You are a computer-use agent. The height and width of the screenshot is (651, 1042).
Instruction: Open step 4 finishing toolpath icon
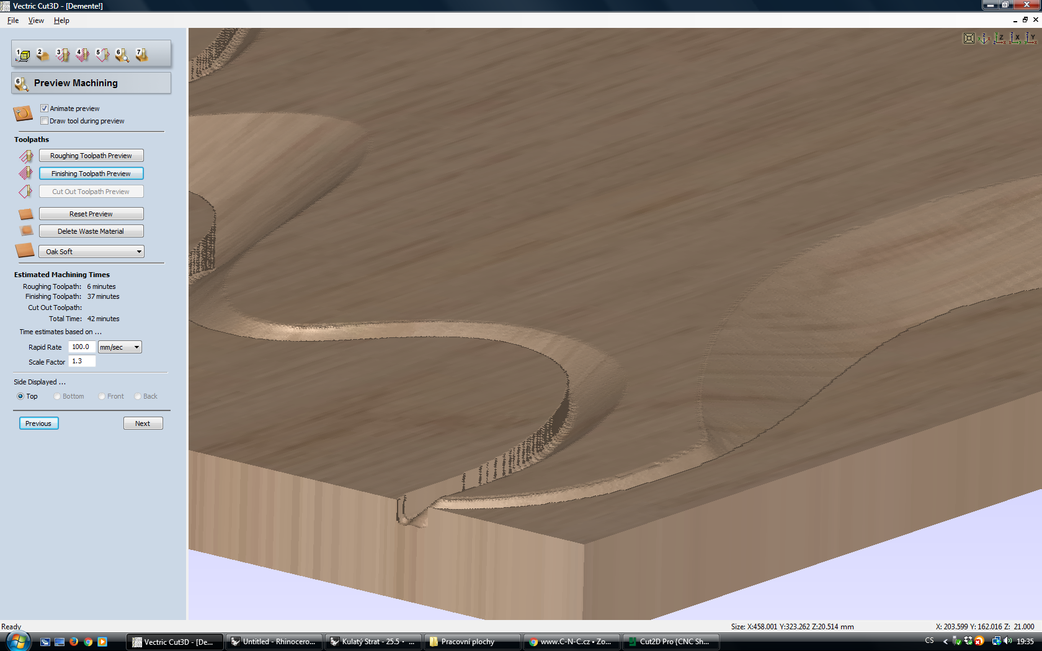(82, 55)
